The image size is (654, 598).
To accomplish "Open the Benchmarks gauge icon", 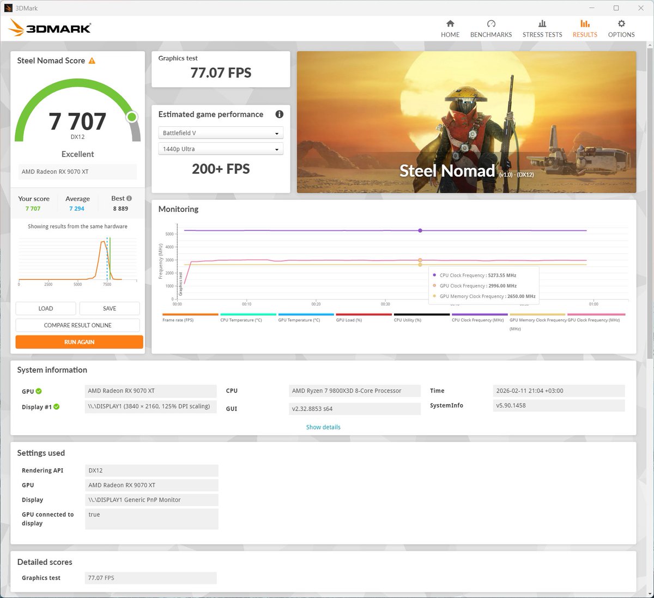I will [491, 23].
